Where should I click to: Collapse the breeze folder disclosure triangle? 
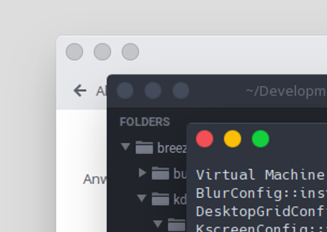click(126, 147)
